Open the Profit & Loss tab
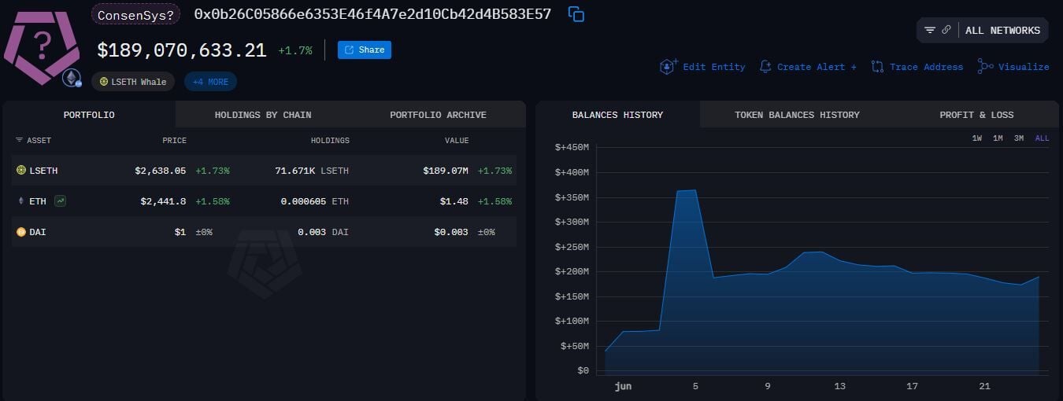 (976, 115)
